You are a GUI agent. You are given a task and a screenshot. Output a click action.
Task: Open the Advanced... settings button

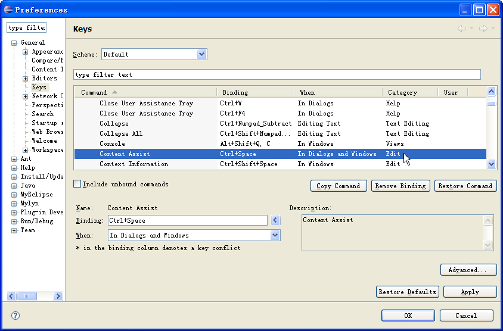(x=468, y=270)
